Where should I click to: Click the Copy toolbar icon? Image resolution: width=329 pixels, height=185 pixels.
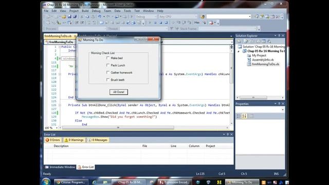pyautogui.click(x=87, y=16)
